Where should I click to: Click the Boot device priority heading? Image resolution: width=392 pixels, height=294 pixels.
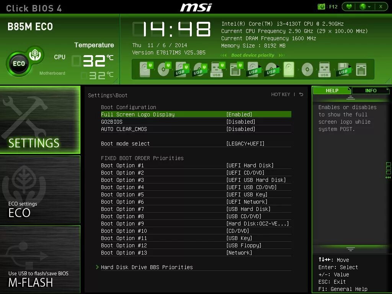253,55
